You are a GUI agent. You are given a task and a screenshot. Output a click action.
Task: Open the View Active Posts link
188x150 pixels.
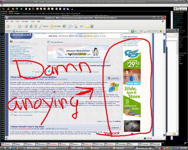point(130,44)
